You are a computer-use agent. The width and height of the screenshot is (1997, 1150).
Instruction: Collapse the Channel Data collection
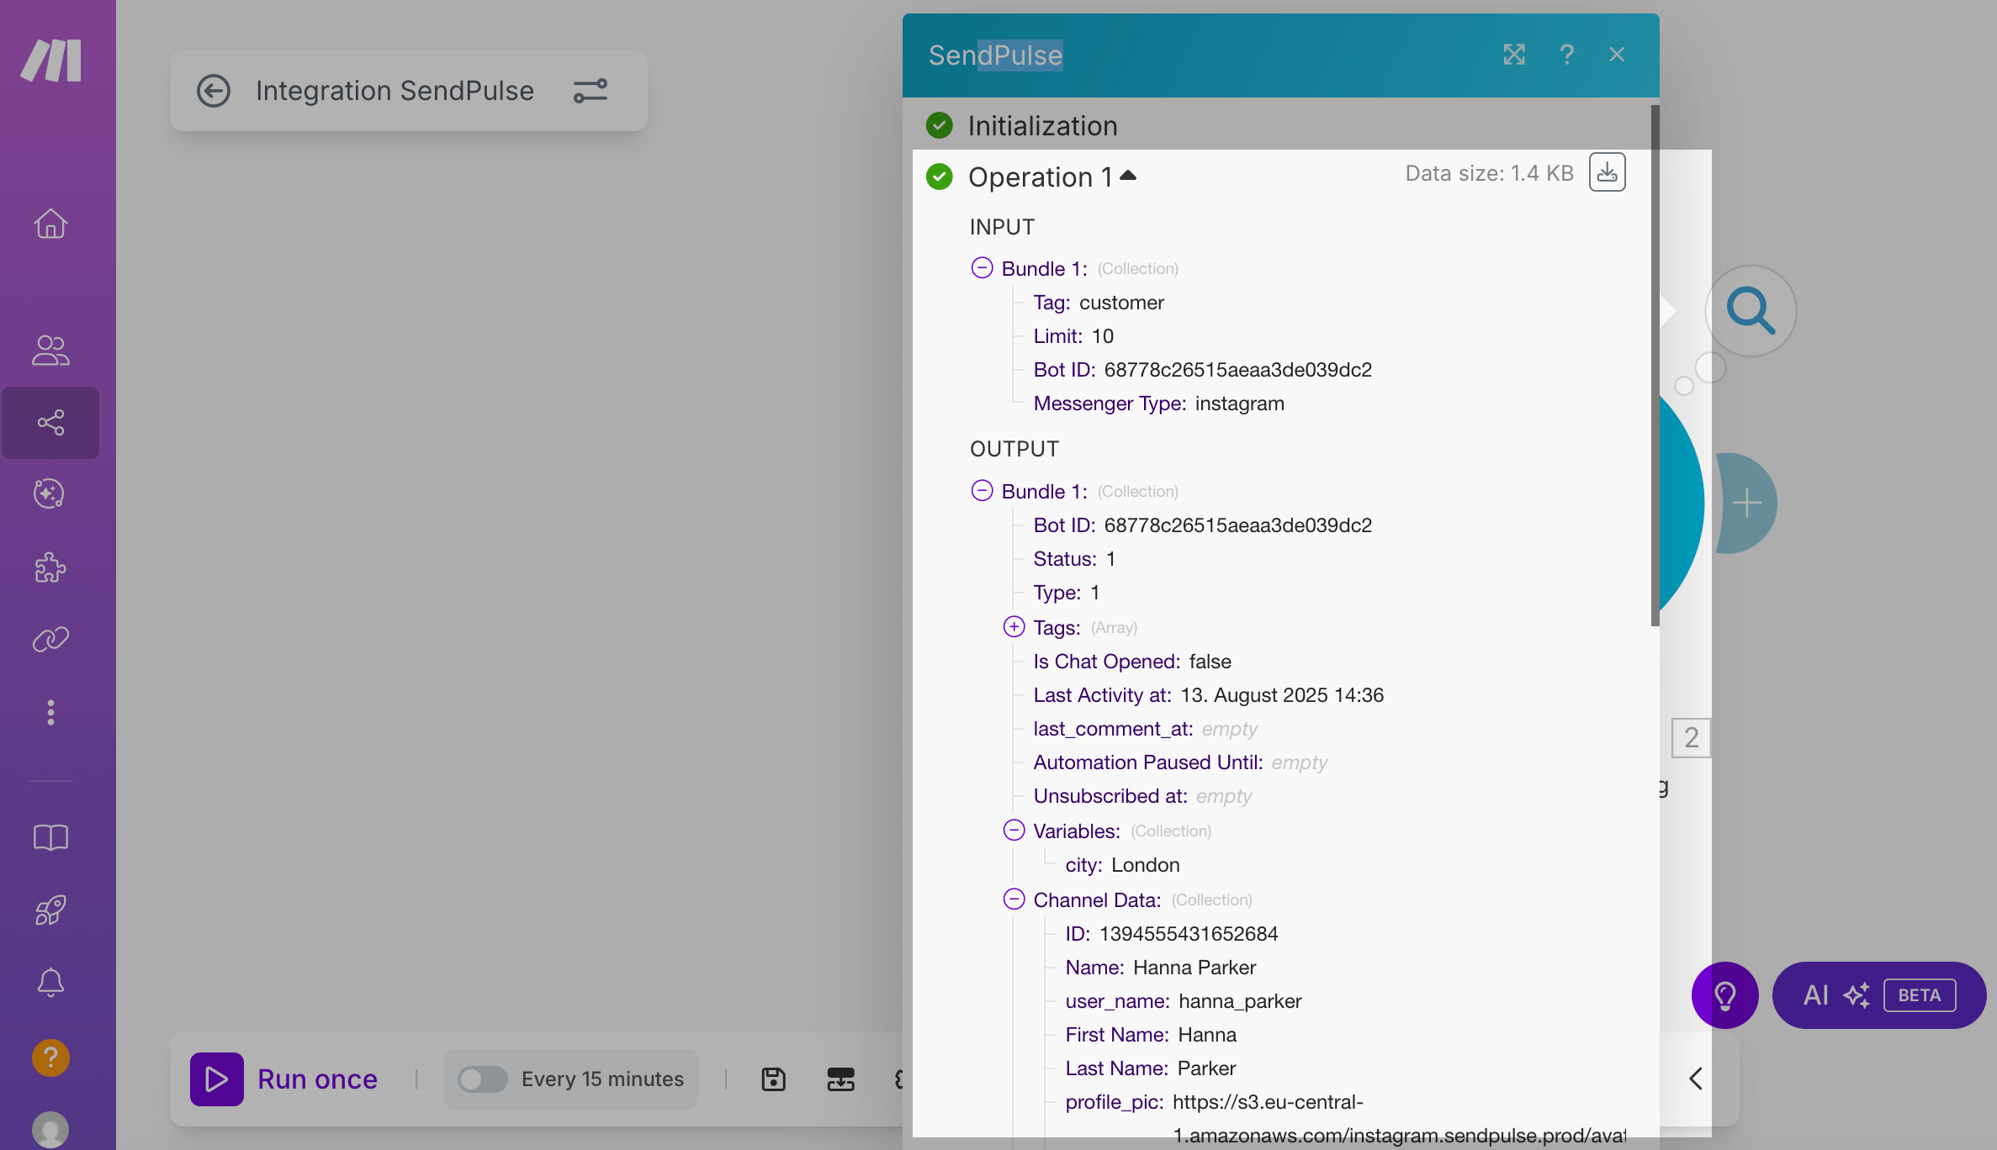pyautogui.click(x=1014, y=899)
